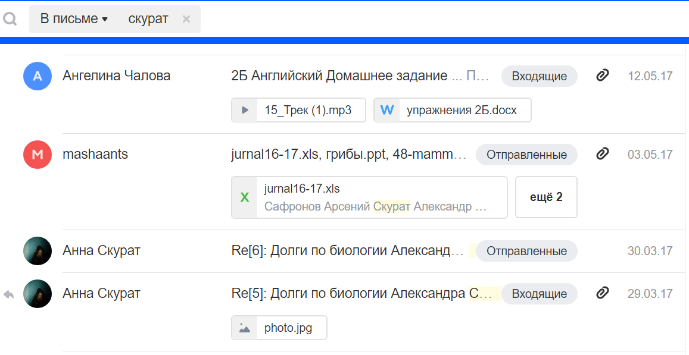Screen dimensions: 689x355
Task: Click the paperclip icon on the 03.05.17 email
Action: click(603, 154)
